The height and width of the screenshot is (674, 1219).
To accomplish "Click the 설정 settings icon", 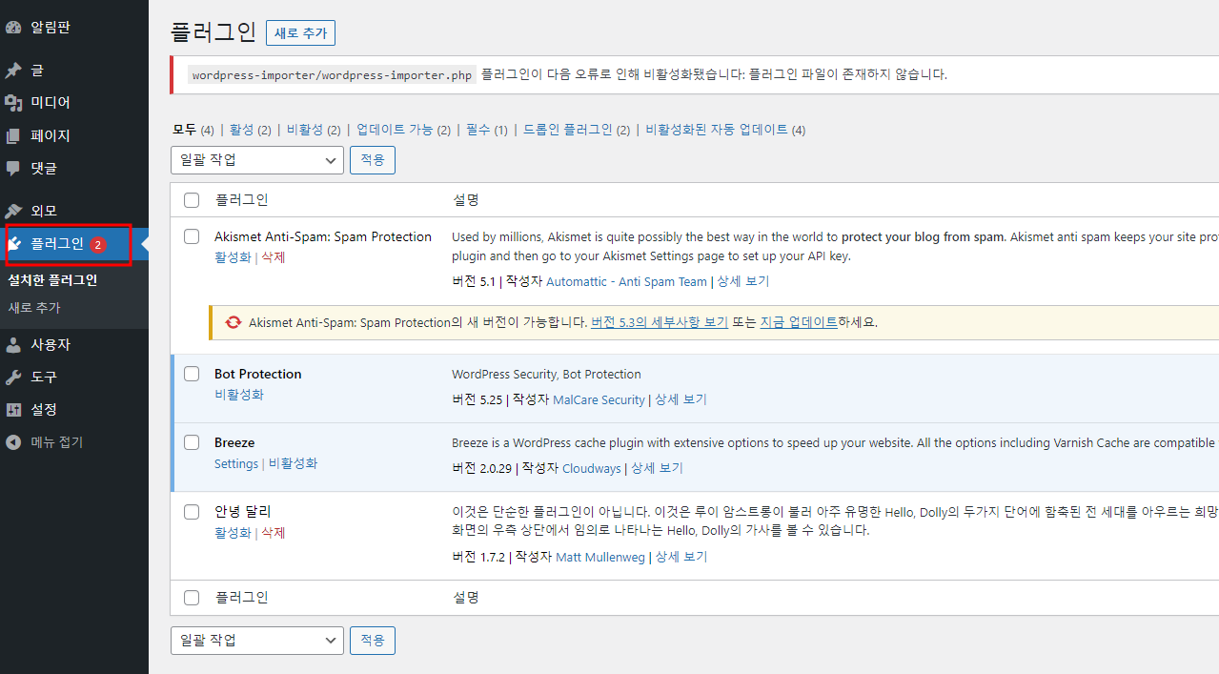I will click(x=13, y=410).
